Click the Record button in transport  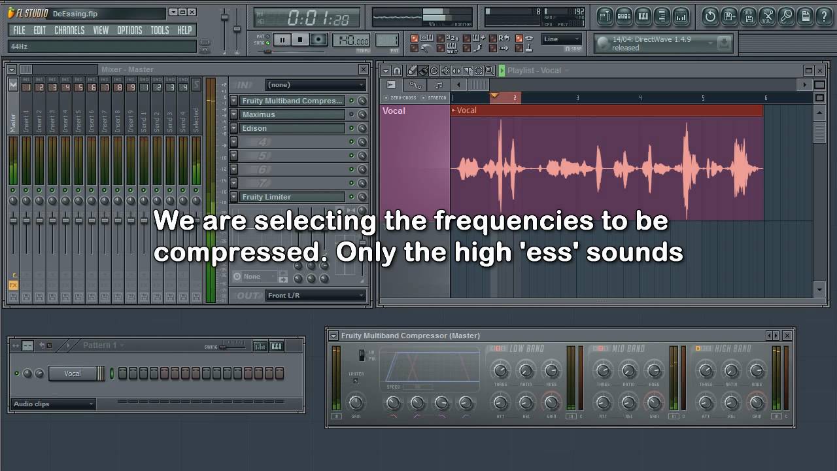click(318, 40)
